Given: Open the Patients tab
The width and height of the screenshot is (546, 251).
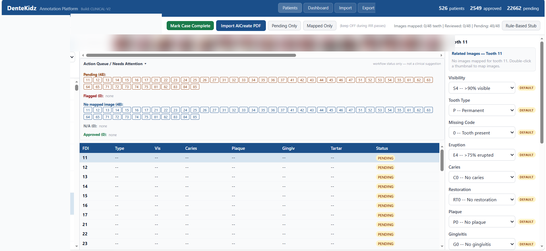Looking at the screenshot, I should coord(290,8).
